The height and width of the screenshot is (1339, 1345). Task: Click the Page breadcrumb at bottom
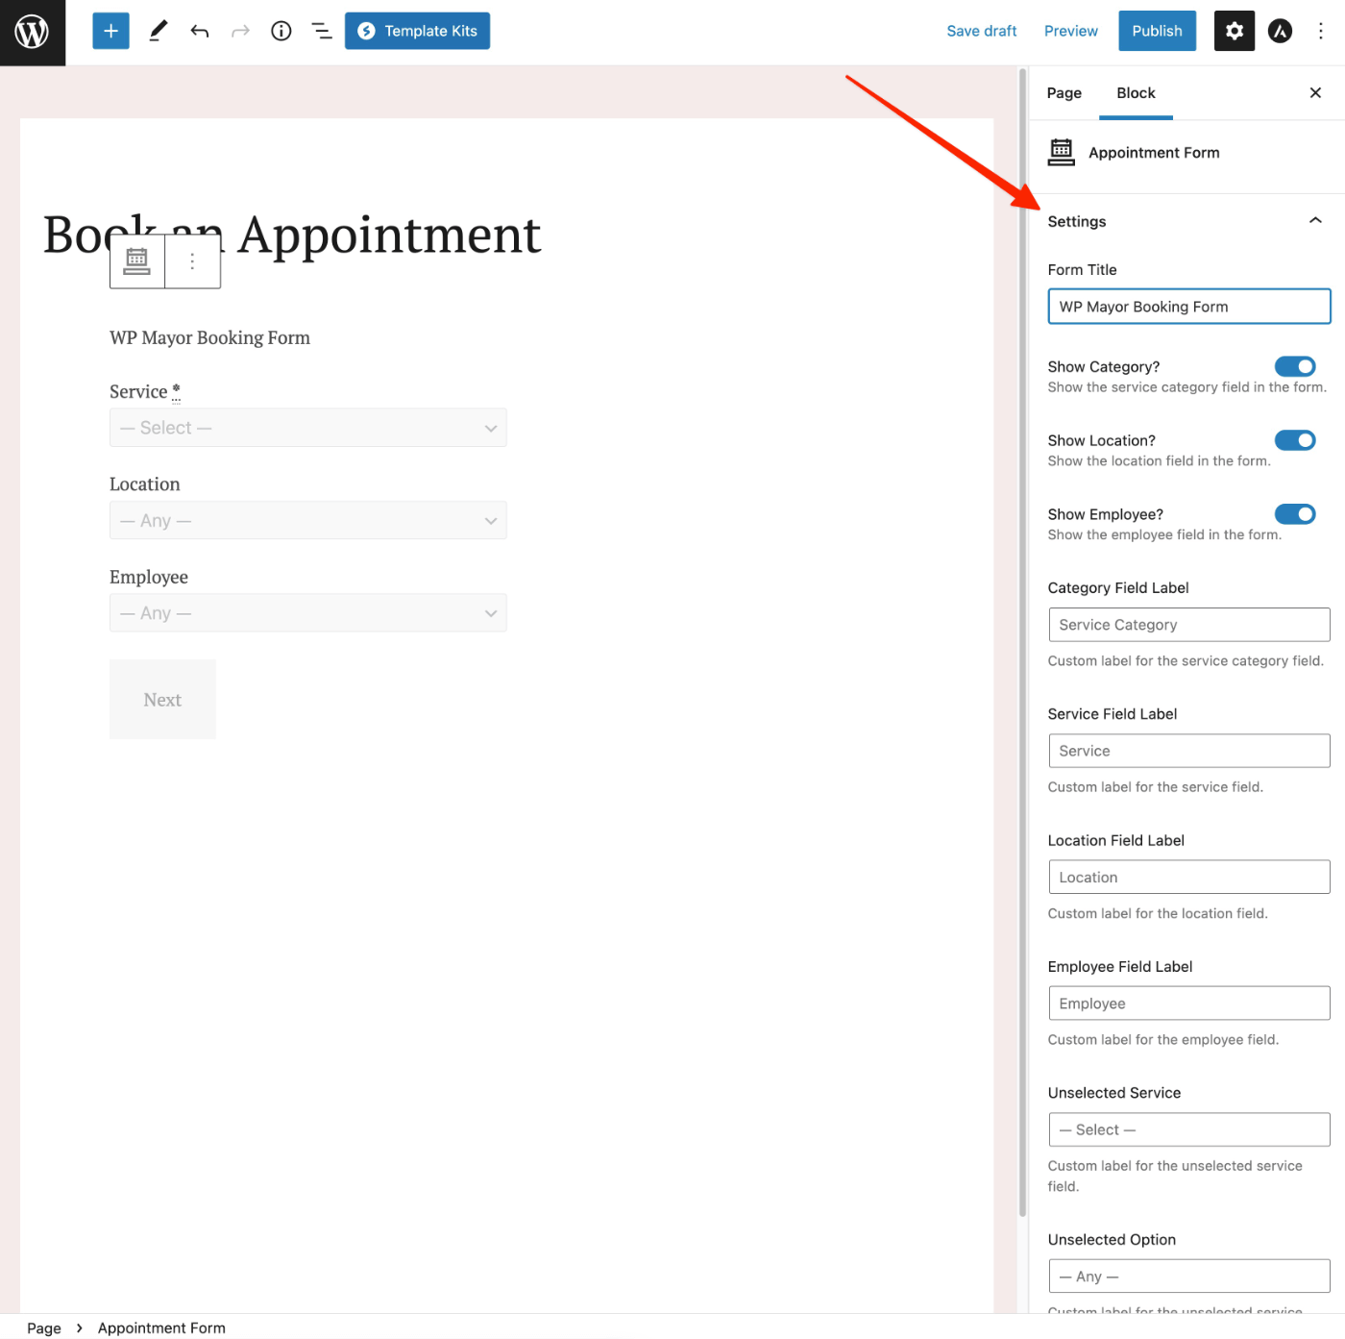coord(44,1327)
